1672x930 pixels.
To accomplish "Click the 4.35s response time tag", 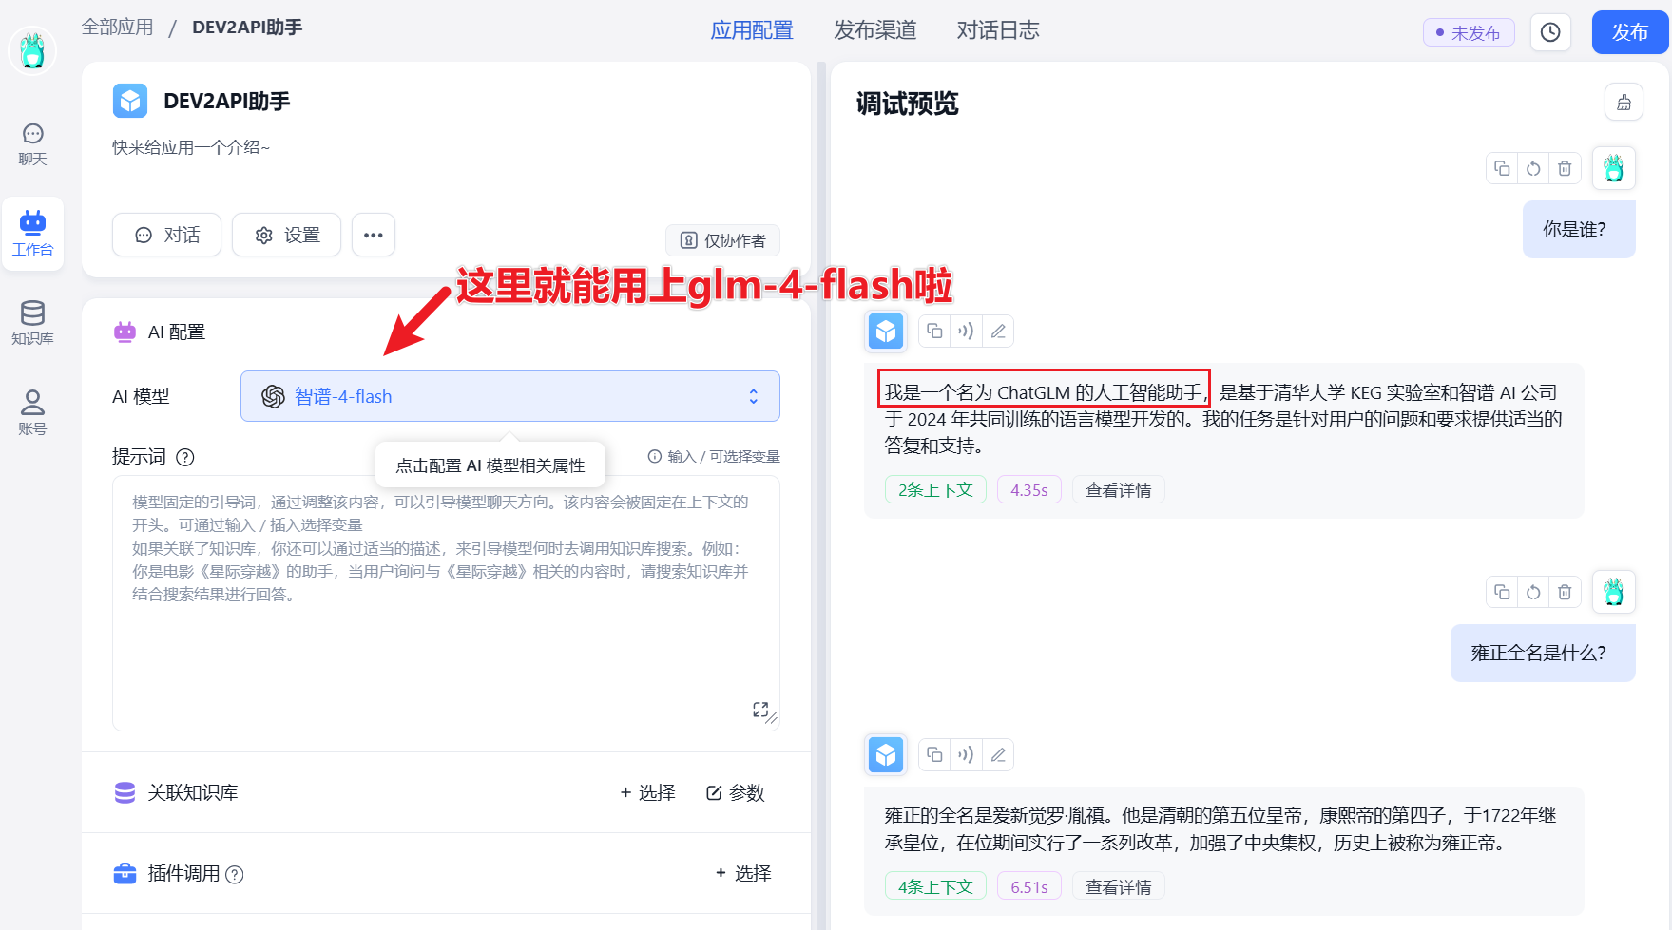I will point(1029,490).
